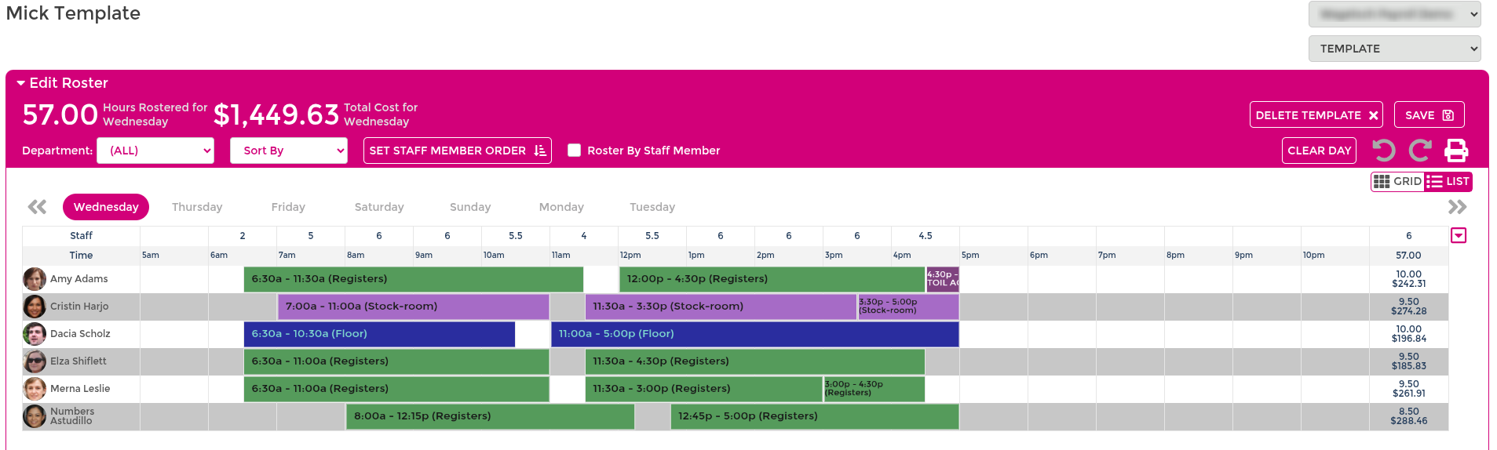Screen dimensions: 1497x450
Task: Select the Saturday tab
Action: pyautogui.click(x=379, y=207)
